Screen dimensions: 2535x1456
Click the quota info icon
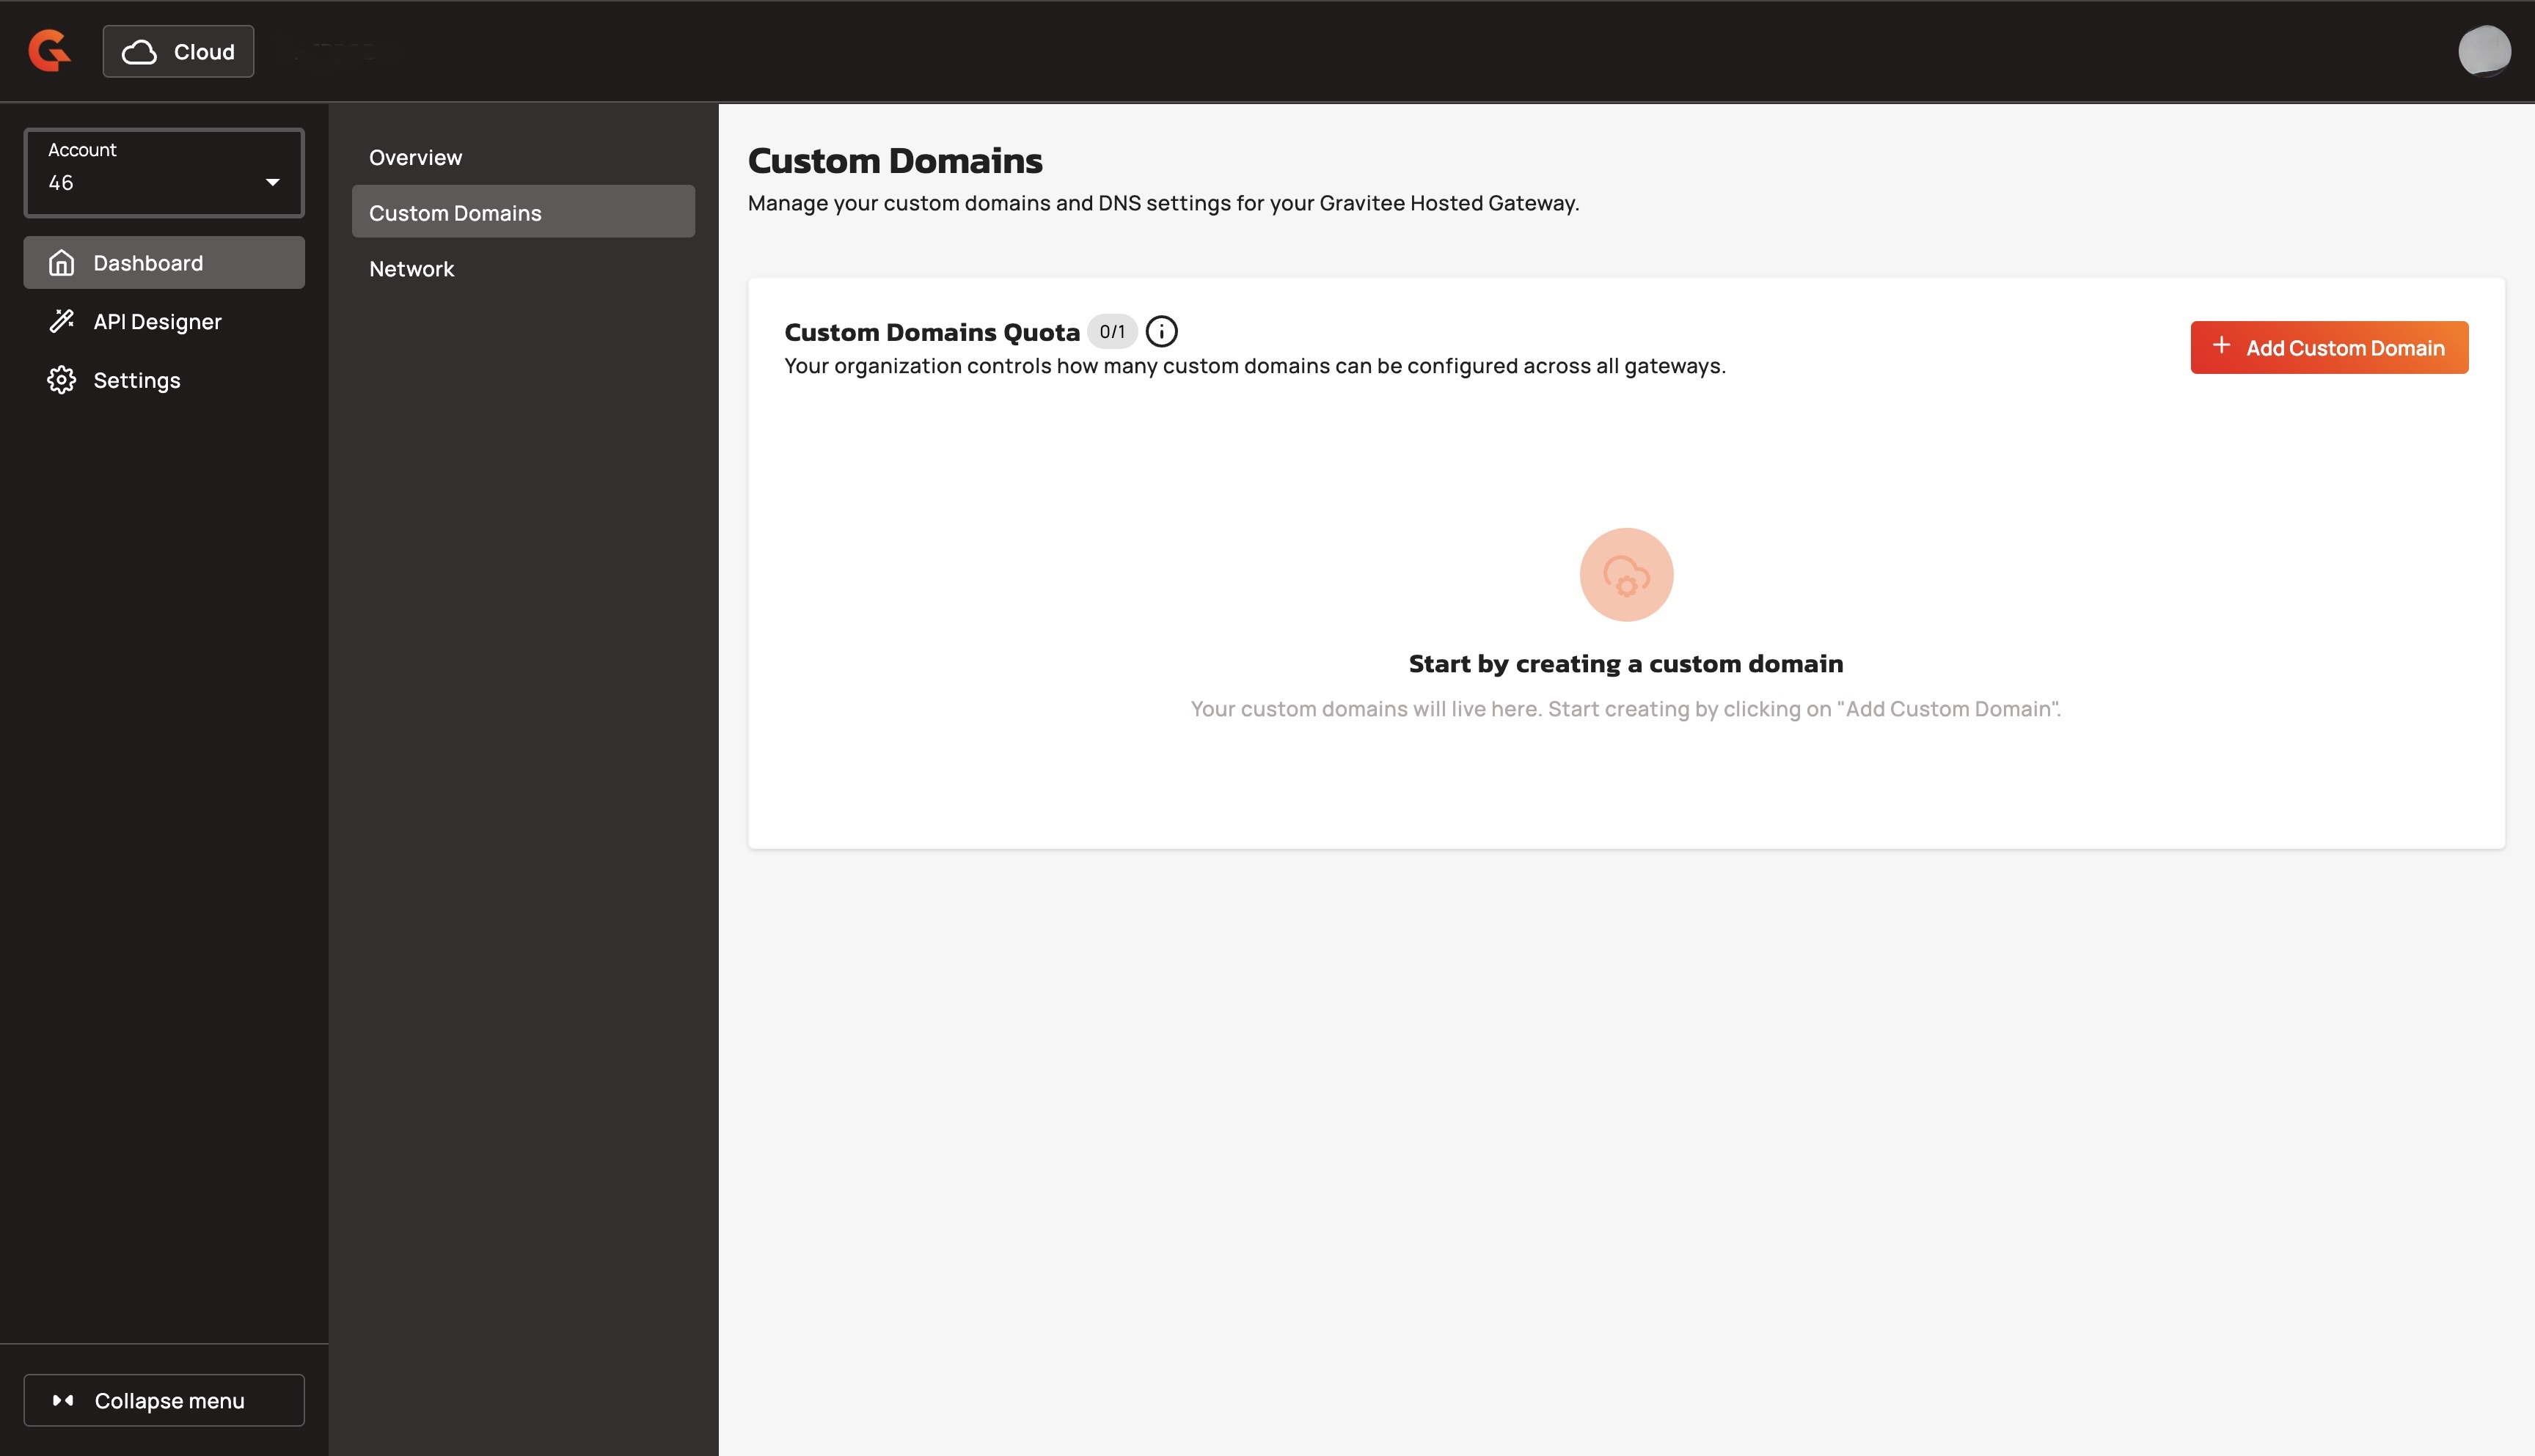1160,332
